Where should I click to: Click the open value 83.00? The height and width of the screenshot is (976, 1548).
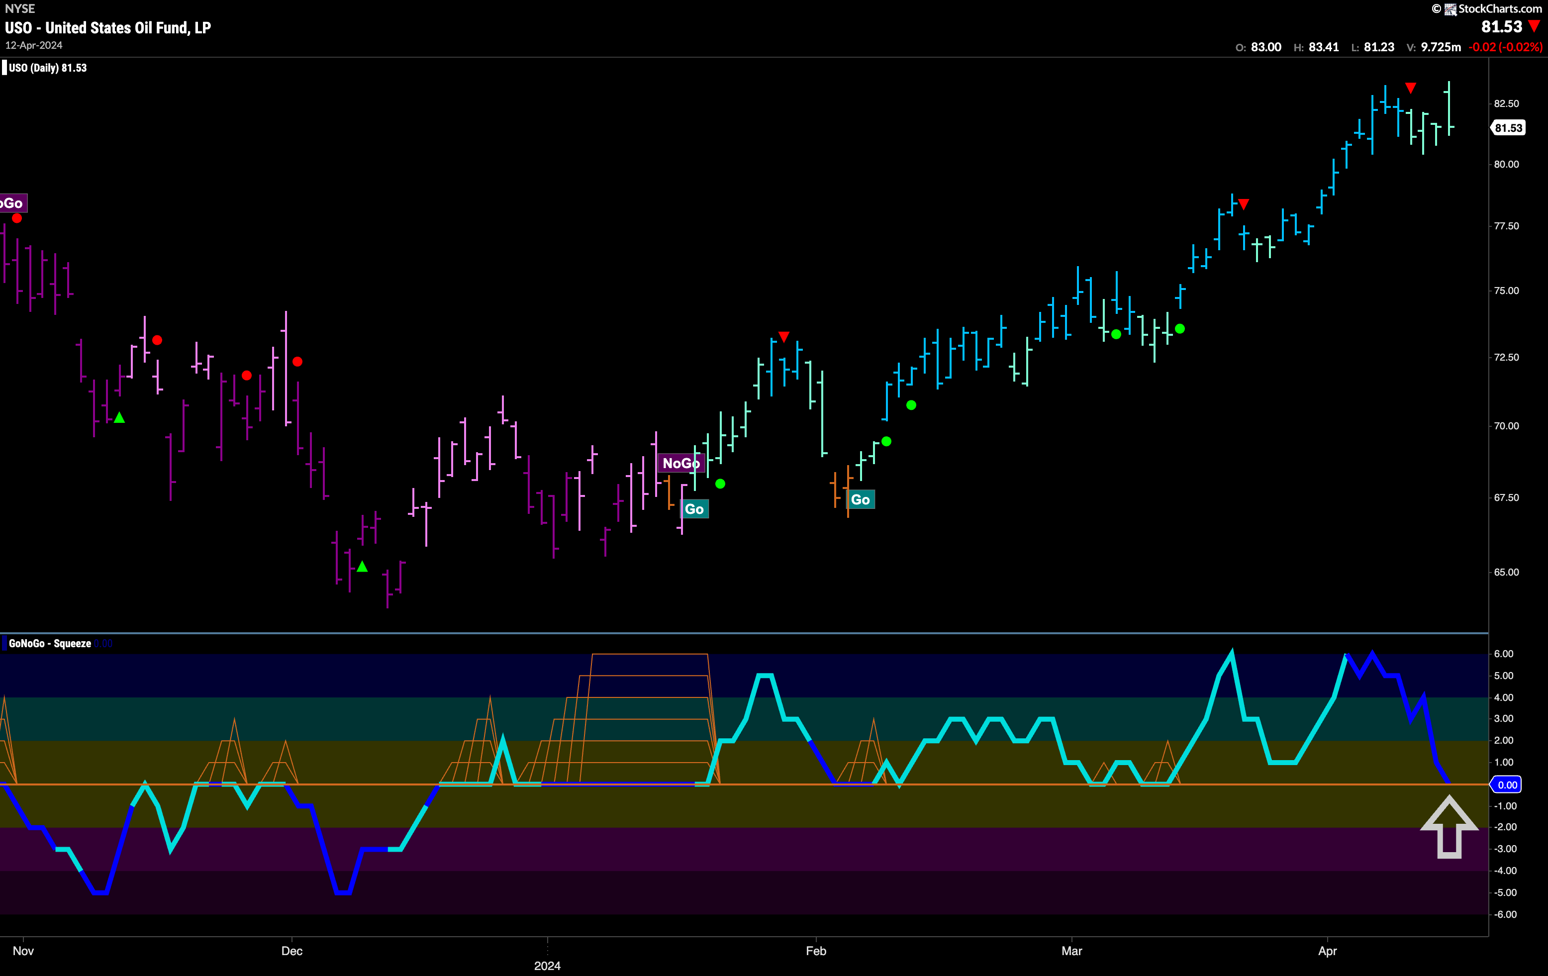1266,47
